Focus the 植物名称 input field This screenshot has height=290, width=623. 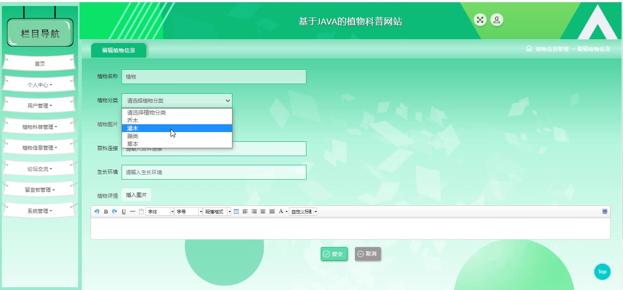point(214,77)
